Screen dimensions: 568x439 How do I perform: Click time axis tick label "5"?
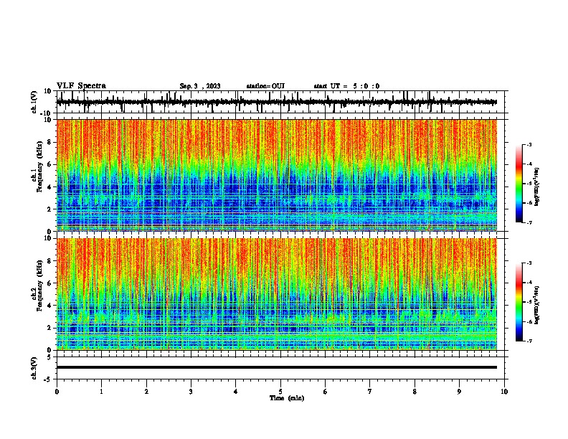pos(280,392)
